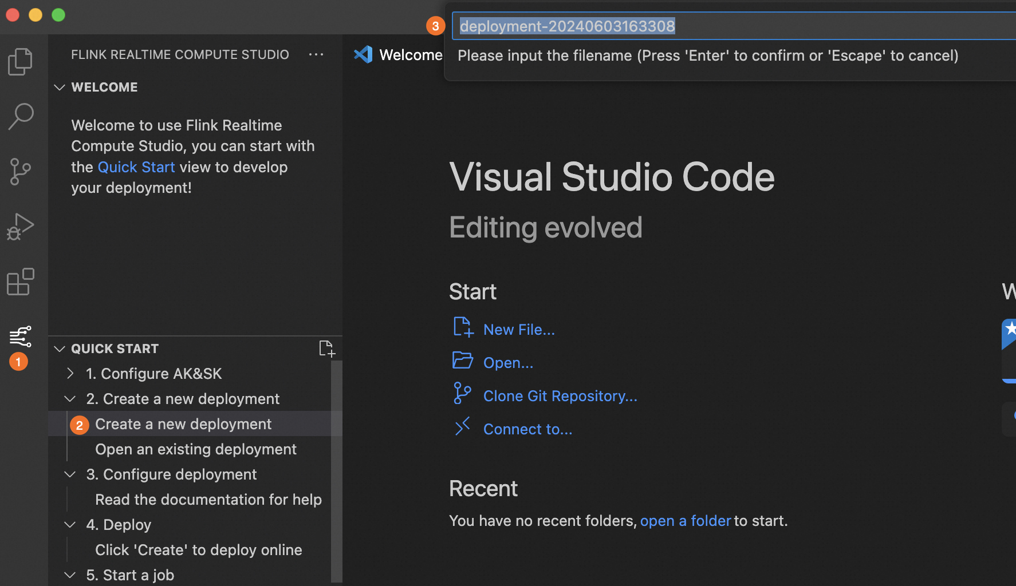This screenshot has width=1016, height=586.
Task: Select Read the documentation for help
Action: [190, 500]
